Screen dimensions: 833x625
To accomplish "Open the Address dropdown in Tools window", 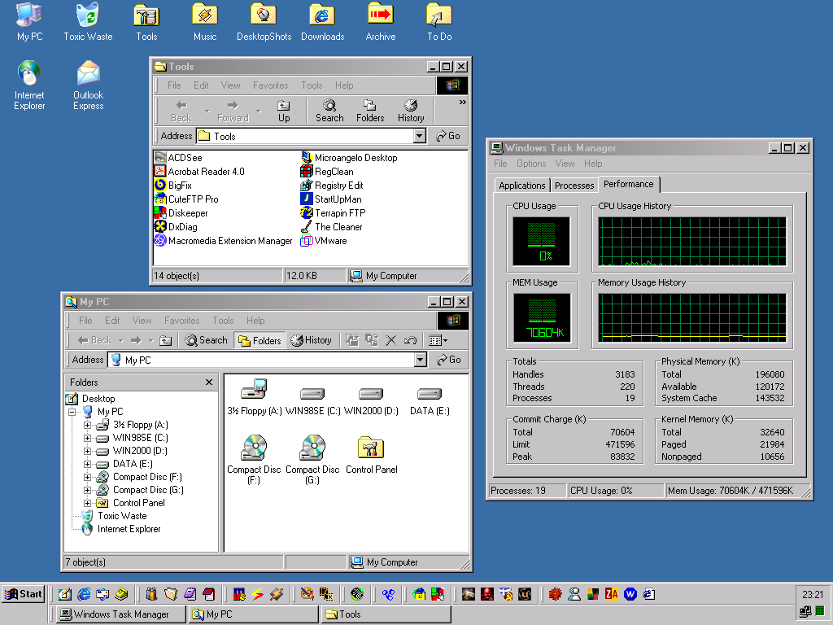I will [420, 137].
